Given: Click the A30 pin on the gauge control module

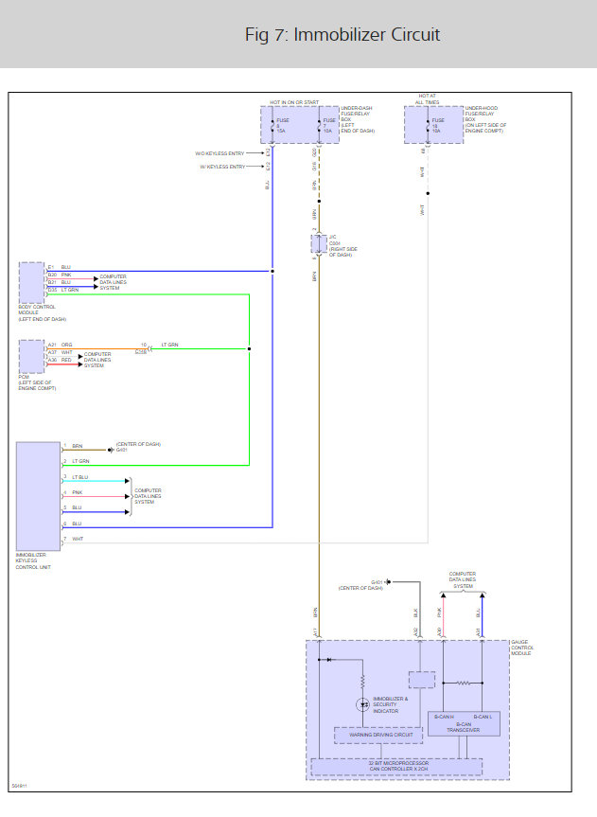Looking at the screenshot, I should click(439, 632).
